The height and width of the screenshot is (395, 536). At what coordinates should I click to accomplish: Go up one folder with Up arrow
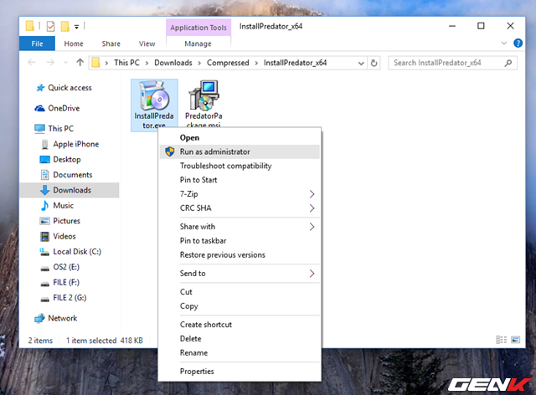click(x=80, y=63)
